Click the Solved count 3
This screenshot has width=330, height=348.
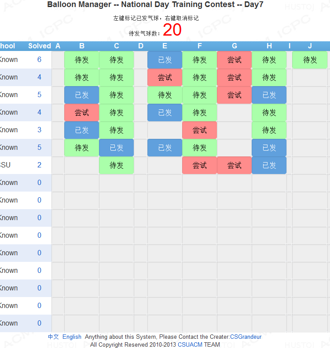click(39, 130)
